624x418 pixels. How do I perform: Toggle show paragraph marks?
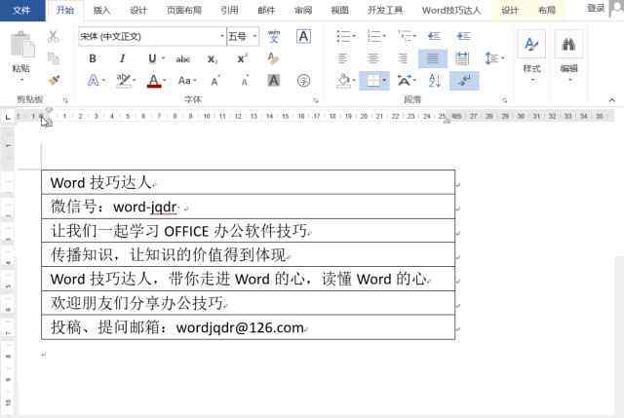(464, 81)
